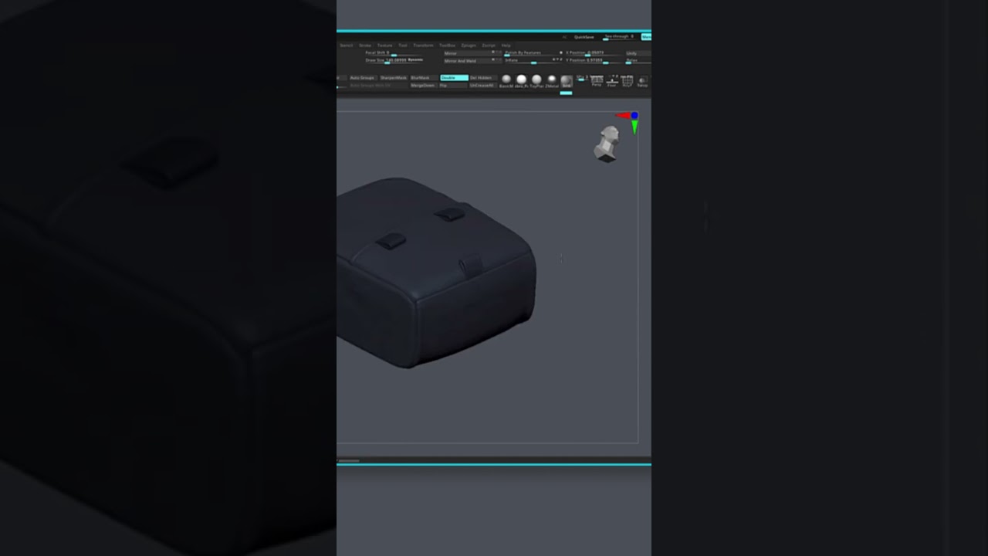Open the Stroke menu
988x556 pixels.
(x=365, y=46)
